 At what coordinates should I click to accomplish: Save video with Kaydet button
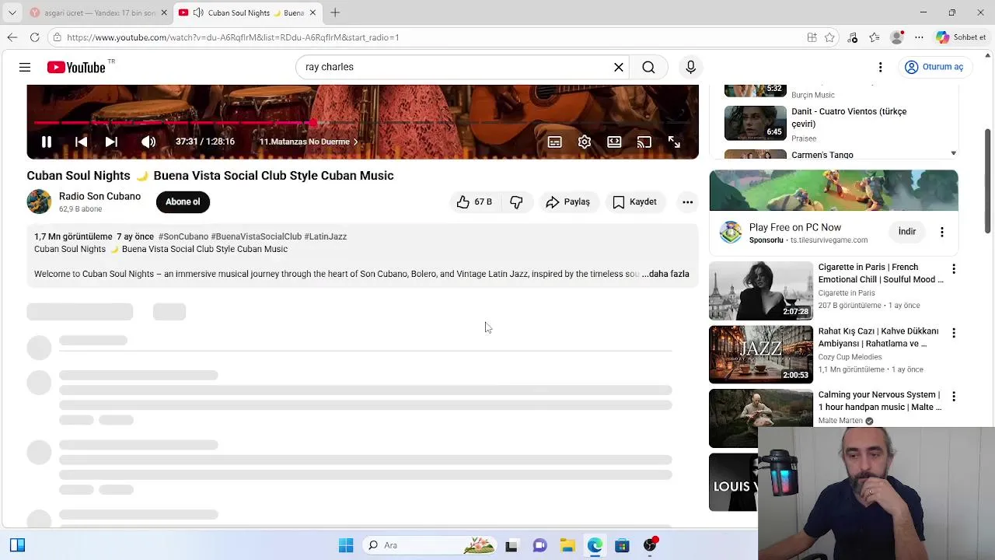[x=635, y=201]
